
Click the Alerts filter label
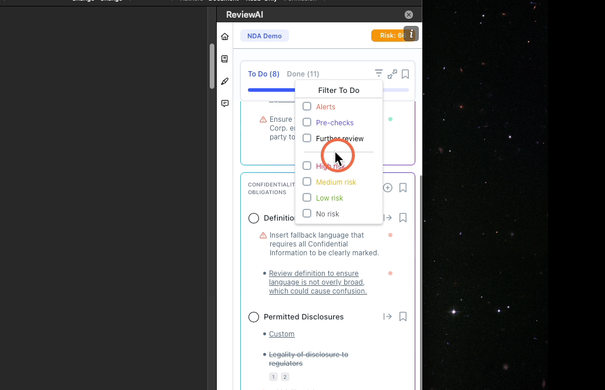[x=325, y=106]
